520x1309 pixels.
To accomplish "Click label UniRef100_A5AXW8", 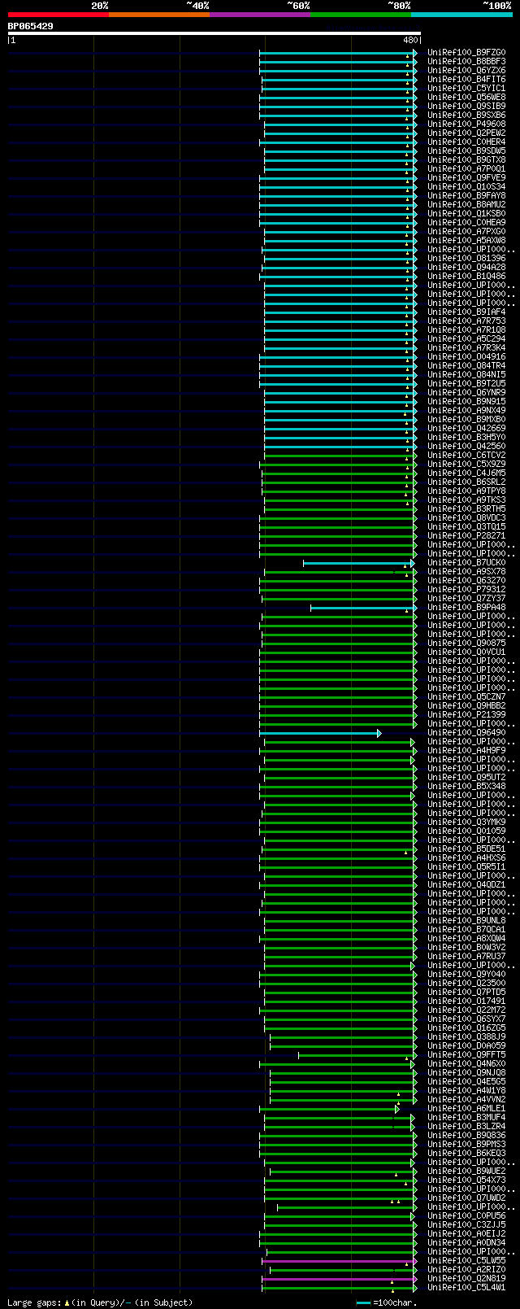I will [x=466, y=241].
